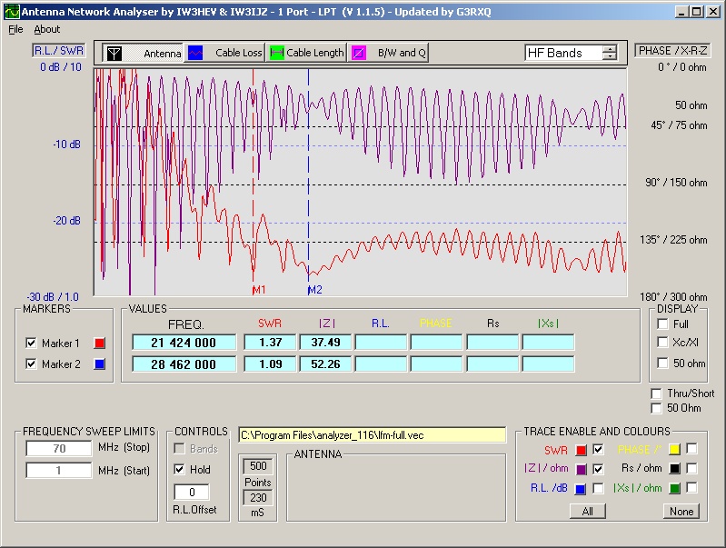Image resolution: width=726 pixels, height=548 pixels.
Task: Click the PHASE trace yellow colour swatch
Action: coord(673,449)
